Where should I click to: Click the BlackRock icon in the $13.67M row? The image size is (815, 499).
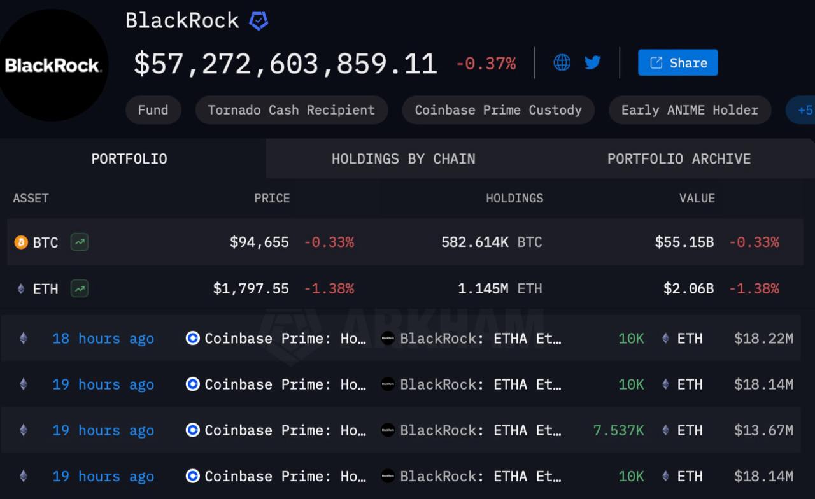tap(388, 430)
